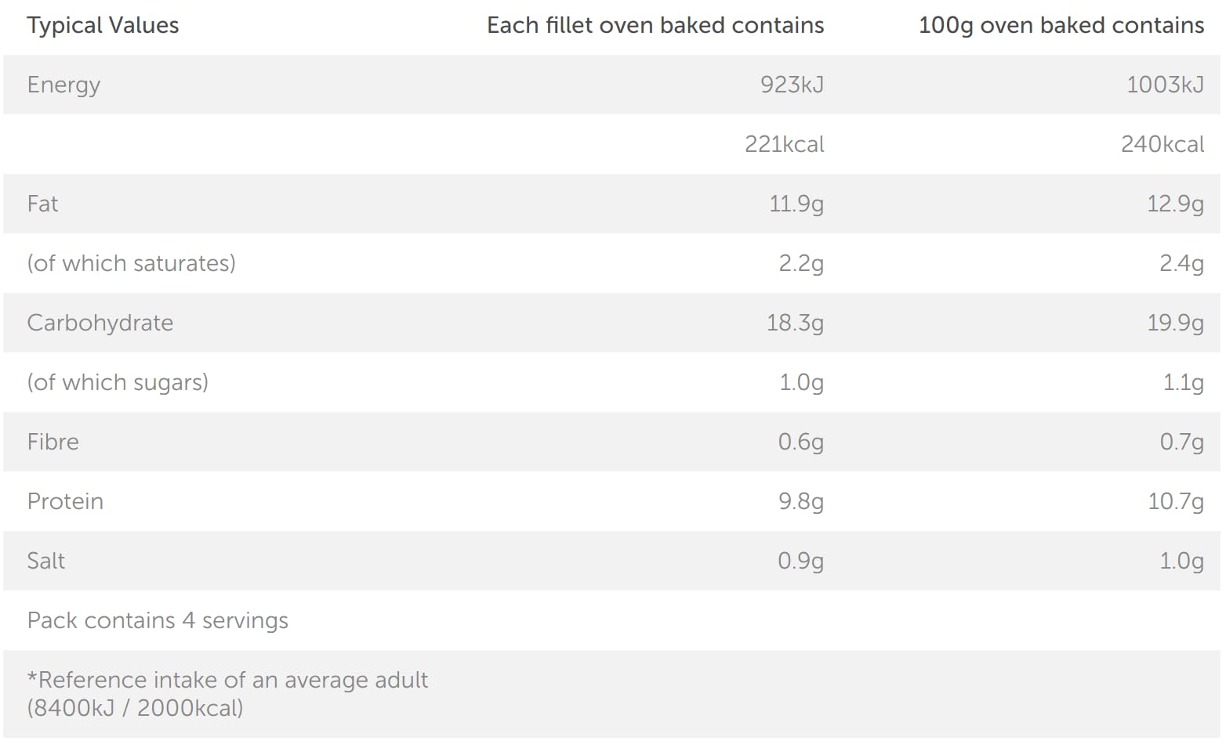Select the of which saturates label
The height and width of the screenshot is (755, 1226).
(x=131, y=263)
